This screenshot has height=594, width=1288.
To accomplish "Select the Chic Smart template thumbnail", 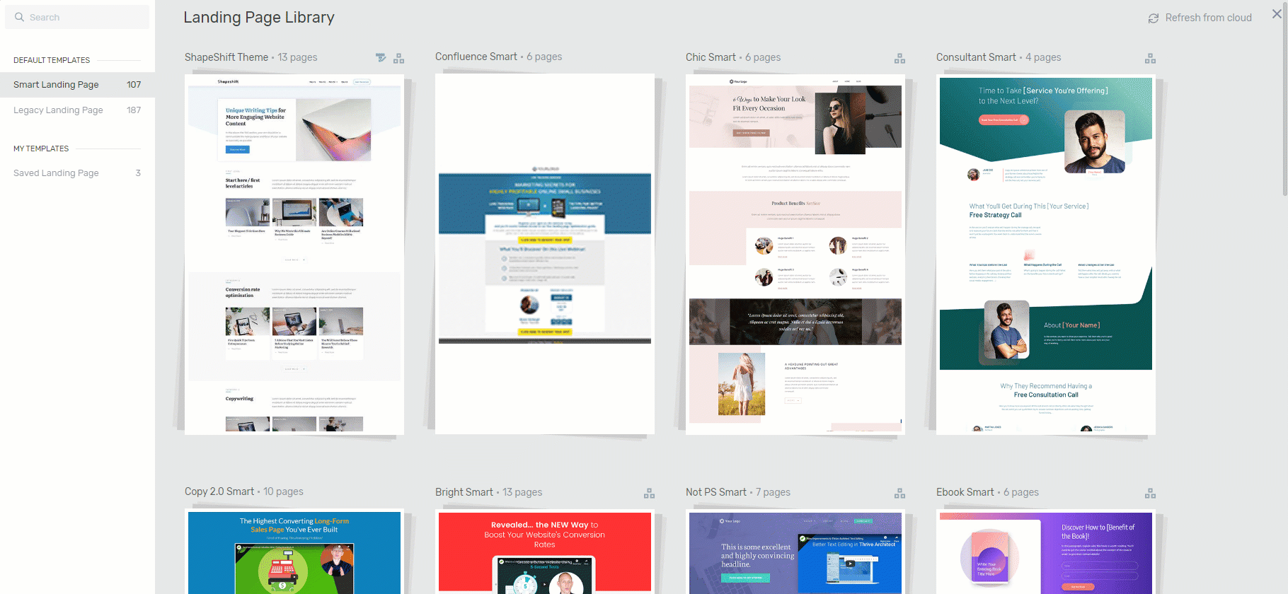I will tap(795, 255).
